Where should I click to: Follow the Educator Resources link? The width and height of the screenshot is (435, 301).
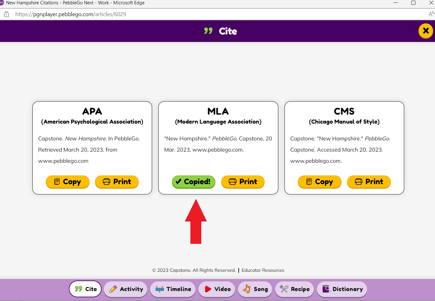coord(263,270)
